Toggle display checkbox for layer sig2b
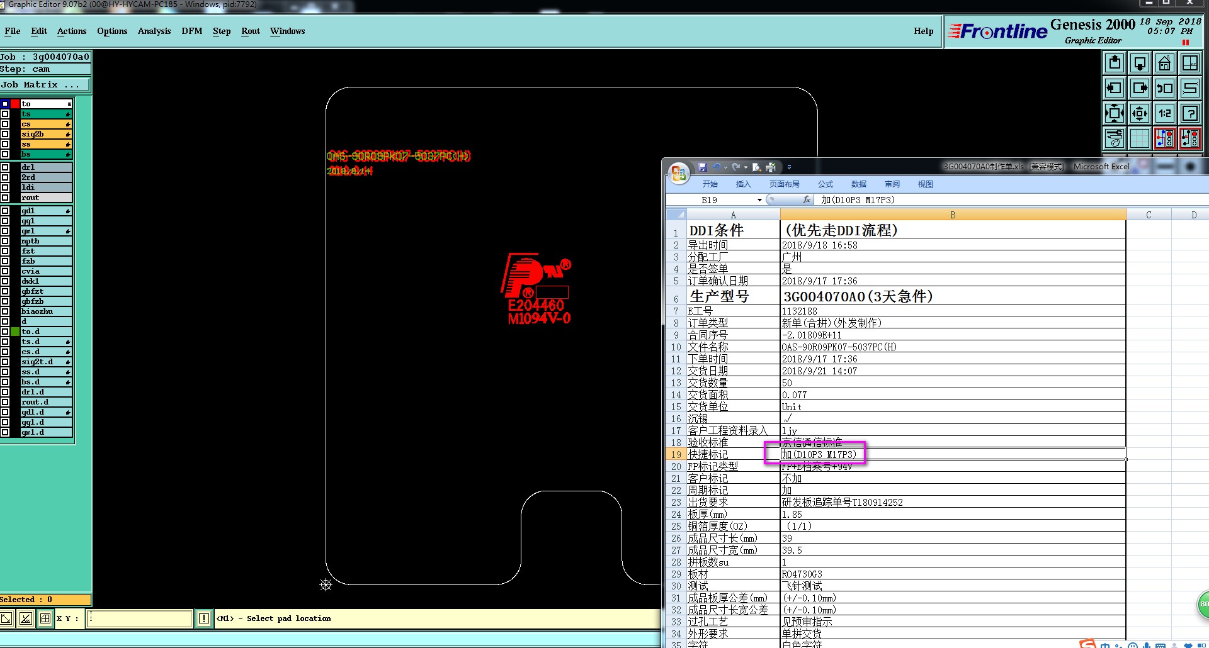Screen dimensions: 1209x648 pos(5,134)
